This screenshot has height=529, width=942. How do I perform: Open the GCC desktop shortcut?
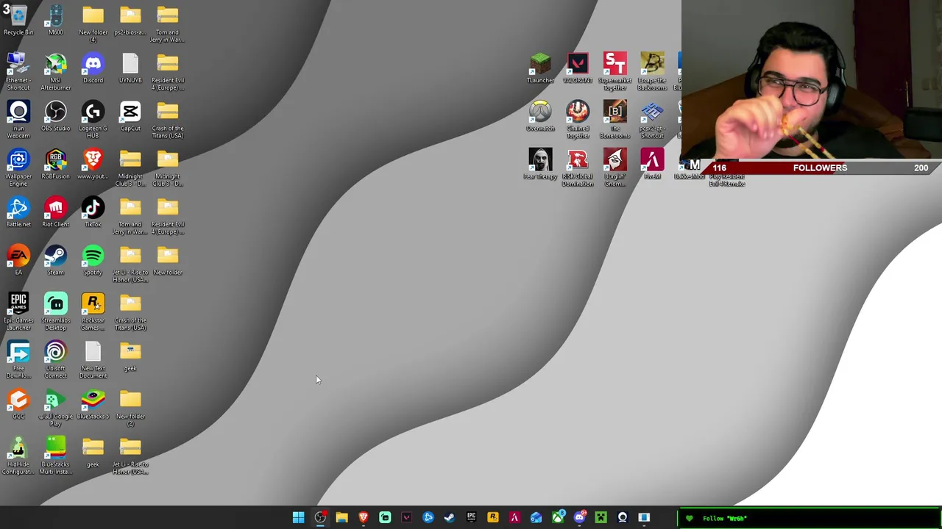point(18,404)
